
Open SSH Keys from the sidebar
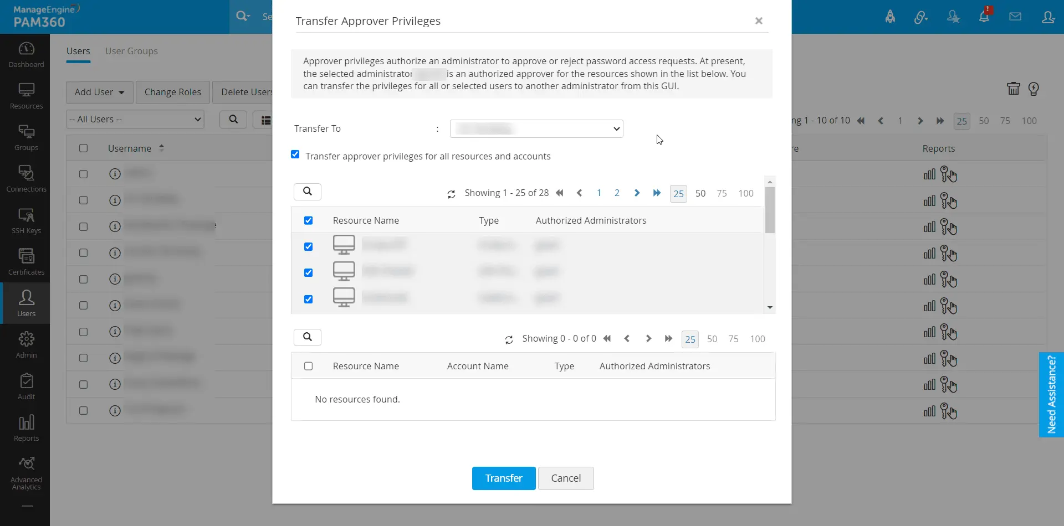(x=26, y=220)
